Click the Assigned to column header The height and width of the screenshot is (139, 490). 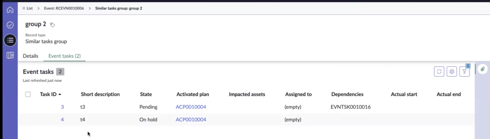(x=298, y=94)
